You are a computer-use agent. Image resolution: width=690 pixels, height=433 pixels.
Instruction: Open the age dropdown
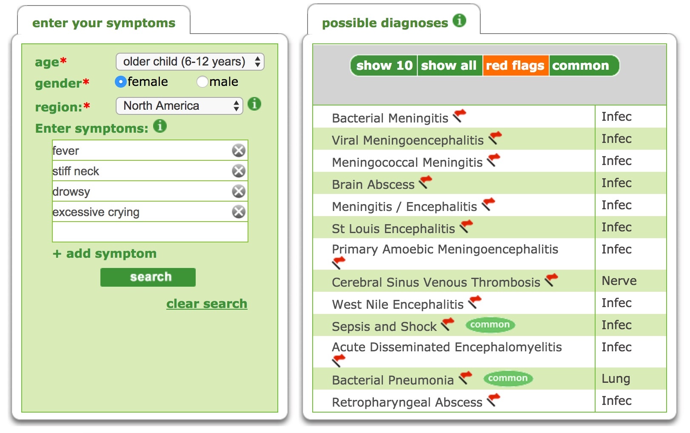pos(190,61)
